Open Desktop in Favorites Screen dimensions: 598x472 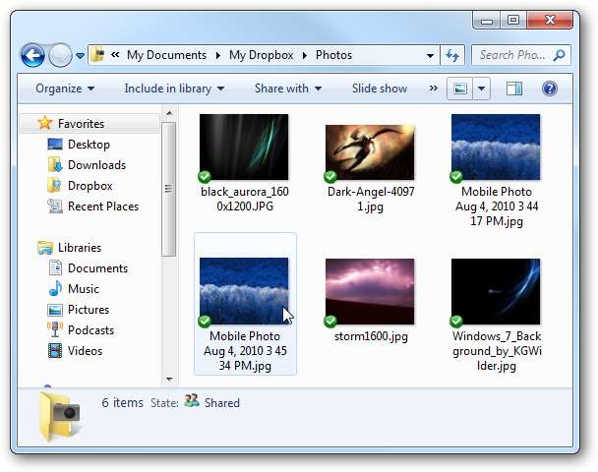(89, 145)
